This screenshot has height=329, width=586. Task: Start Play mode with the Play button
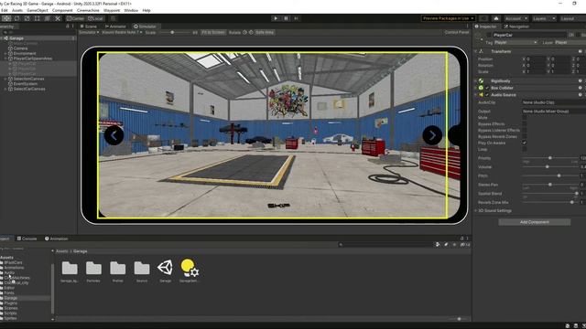[x=276, y=18]
